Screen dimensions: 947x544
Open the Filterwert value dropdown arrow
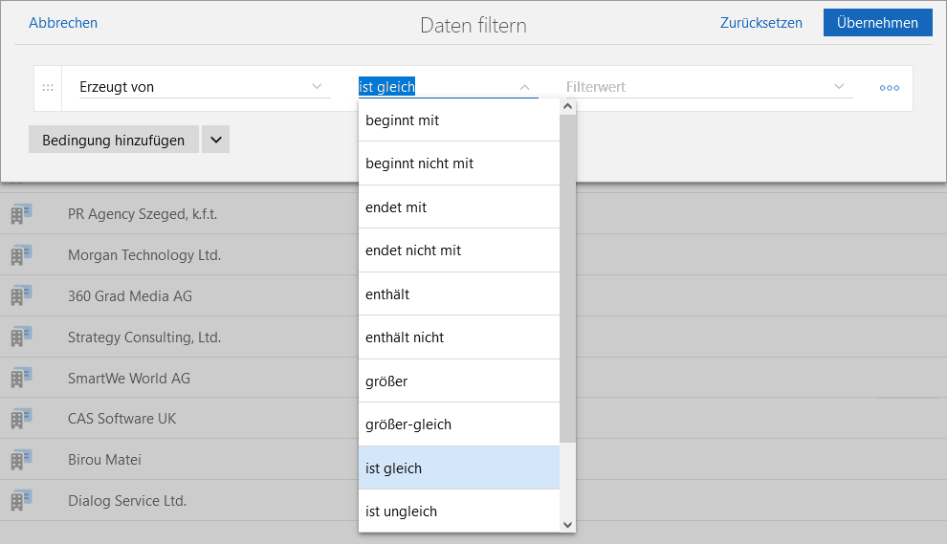(x=840, y=87)
